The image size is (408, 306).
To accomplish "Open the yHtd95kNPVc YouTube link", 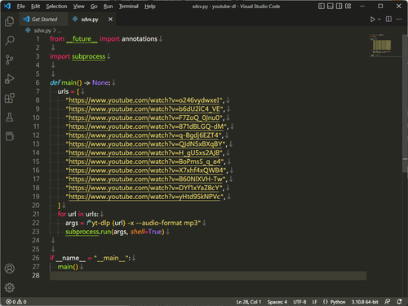I will (144, 197).
